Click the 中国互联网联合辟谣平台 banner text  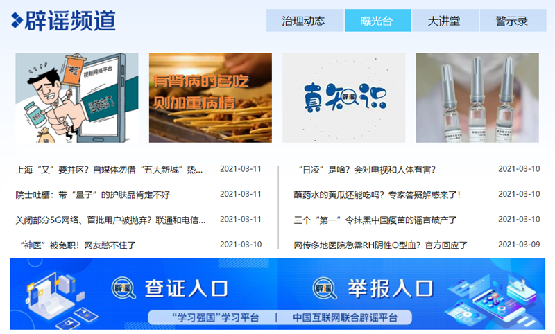click(345, 317)
